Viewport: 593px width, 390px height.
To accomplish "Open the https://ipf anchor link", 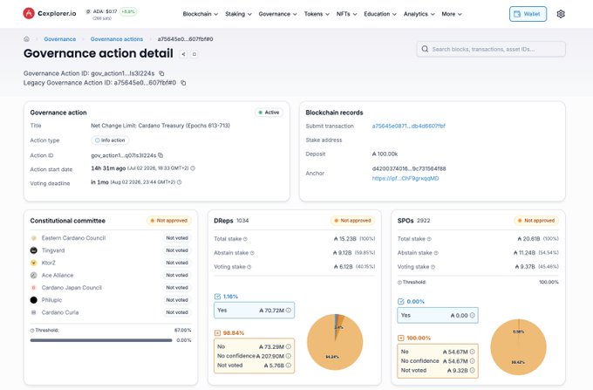I will click(x=405, y=178).
